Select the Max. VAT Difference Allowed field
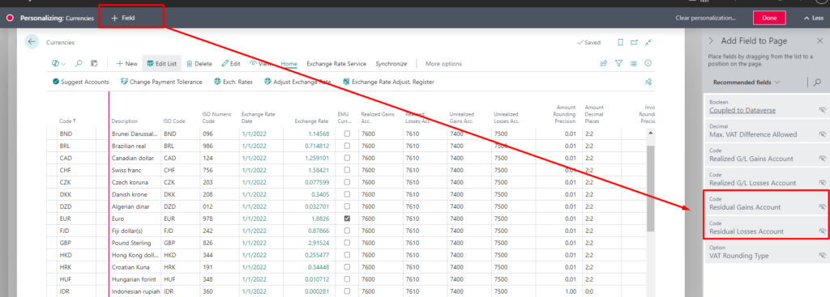 (767, 130)
